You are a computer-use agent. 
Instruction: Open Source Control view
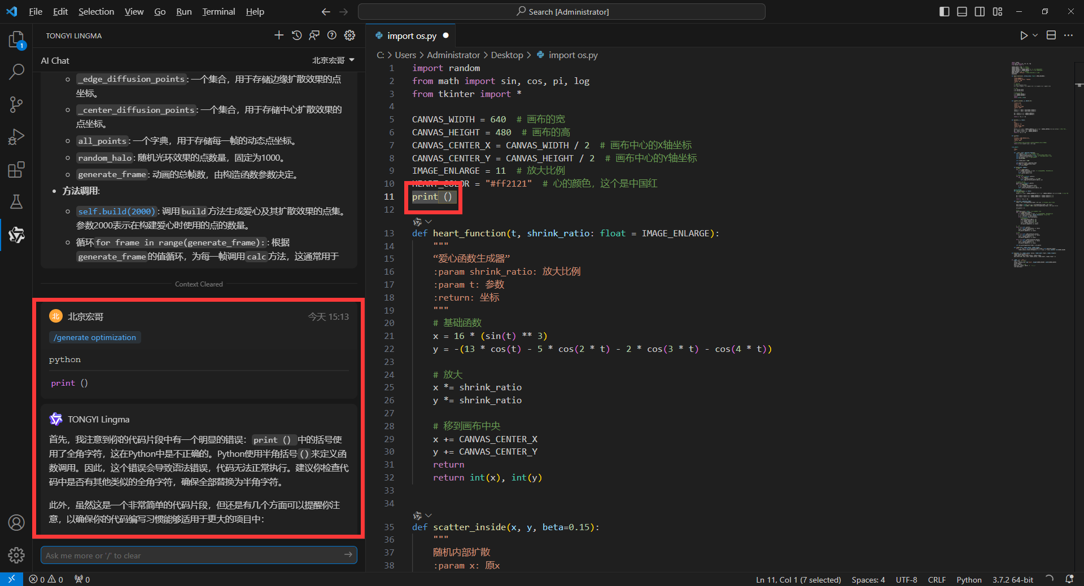(x=16, y=104)
